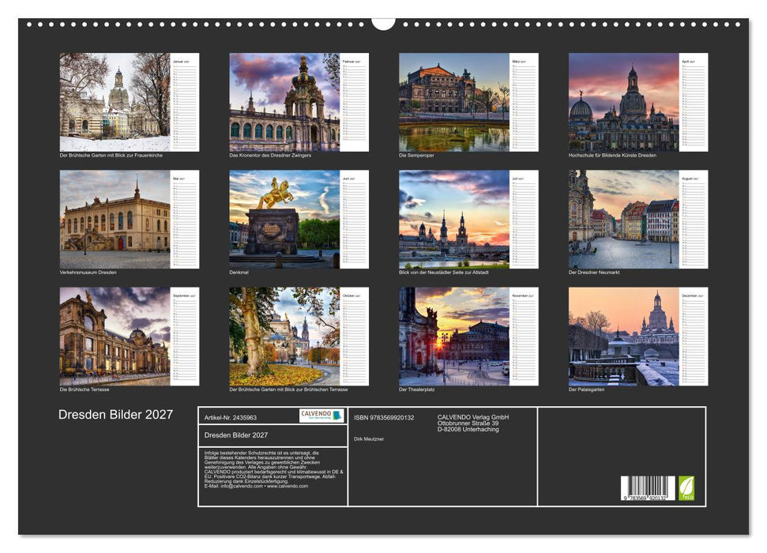Screen dimensions: 767x553
Task: Click the 'Januar 2027' calendar sheet
Action: pyautogui.click(x=185, y=102)
